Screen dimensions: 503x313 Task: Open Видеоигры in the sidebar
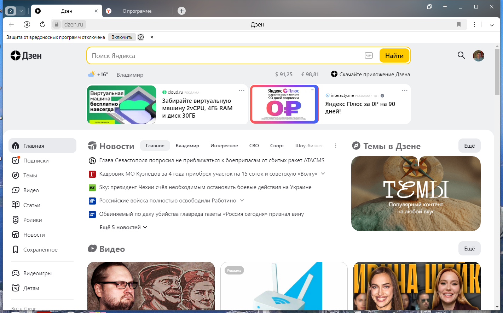[x=42, y=273]
